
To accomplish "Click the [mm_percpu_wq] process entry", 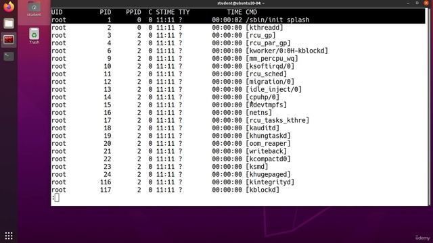I will click(x=272, y=59).
